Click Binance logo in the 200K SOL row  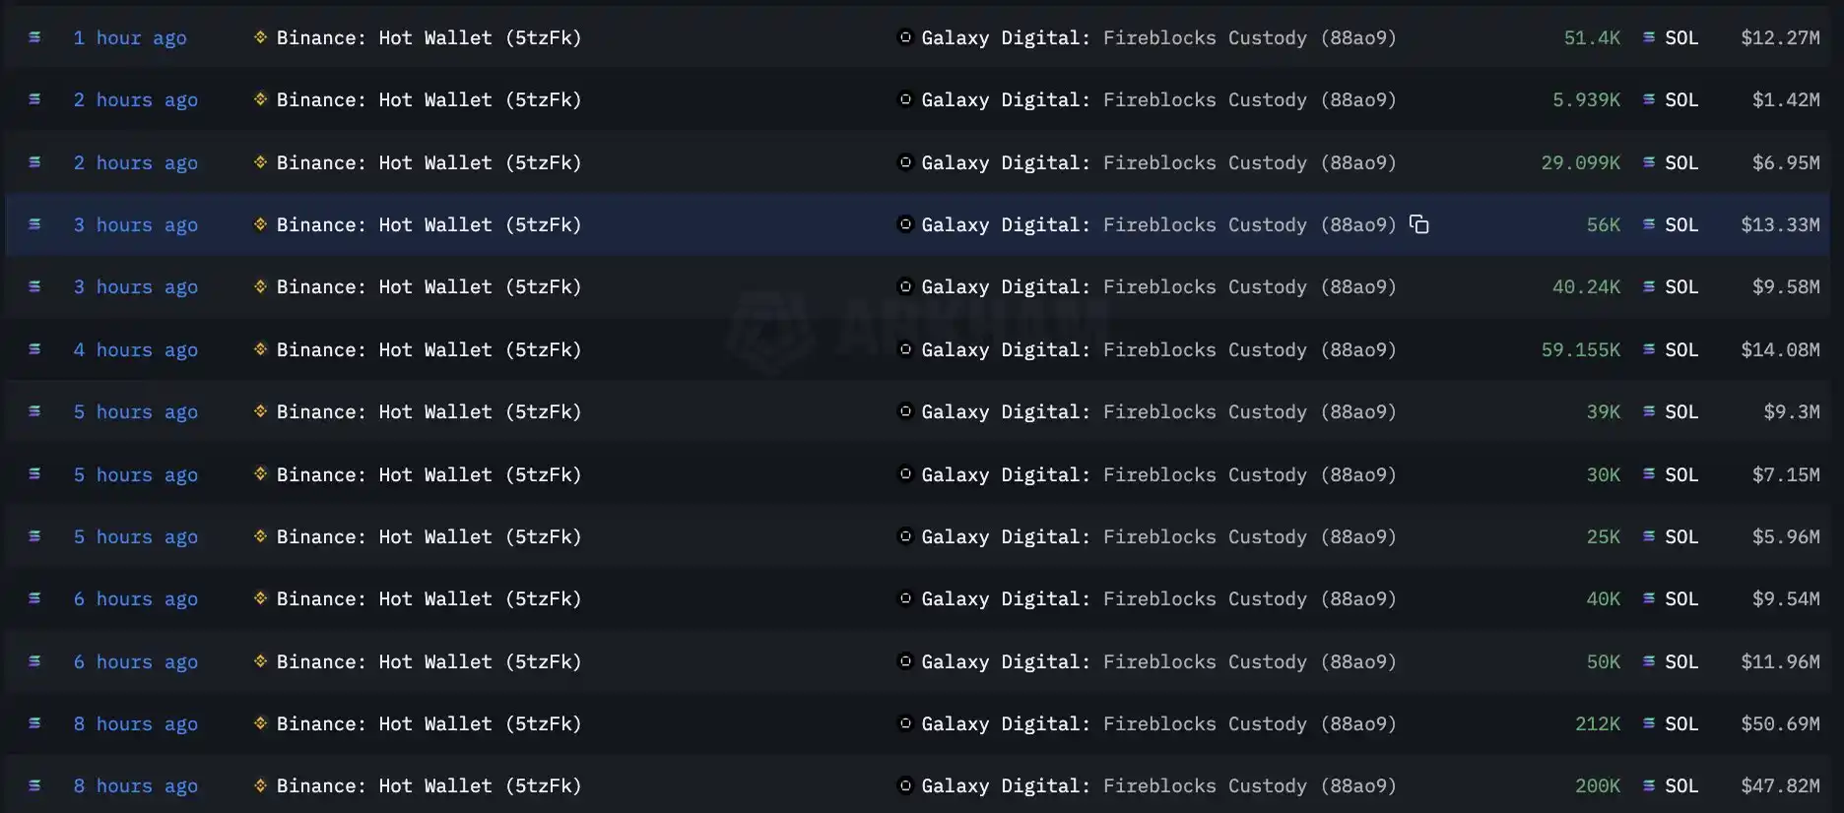click(260, 785)
